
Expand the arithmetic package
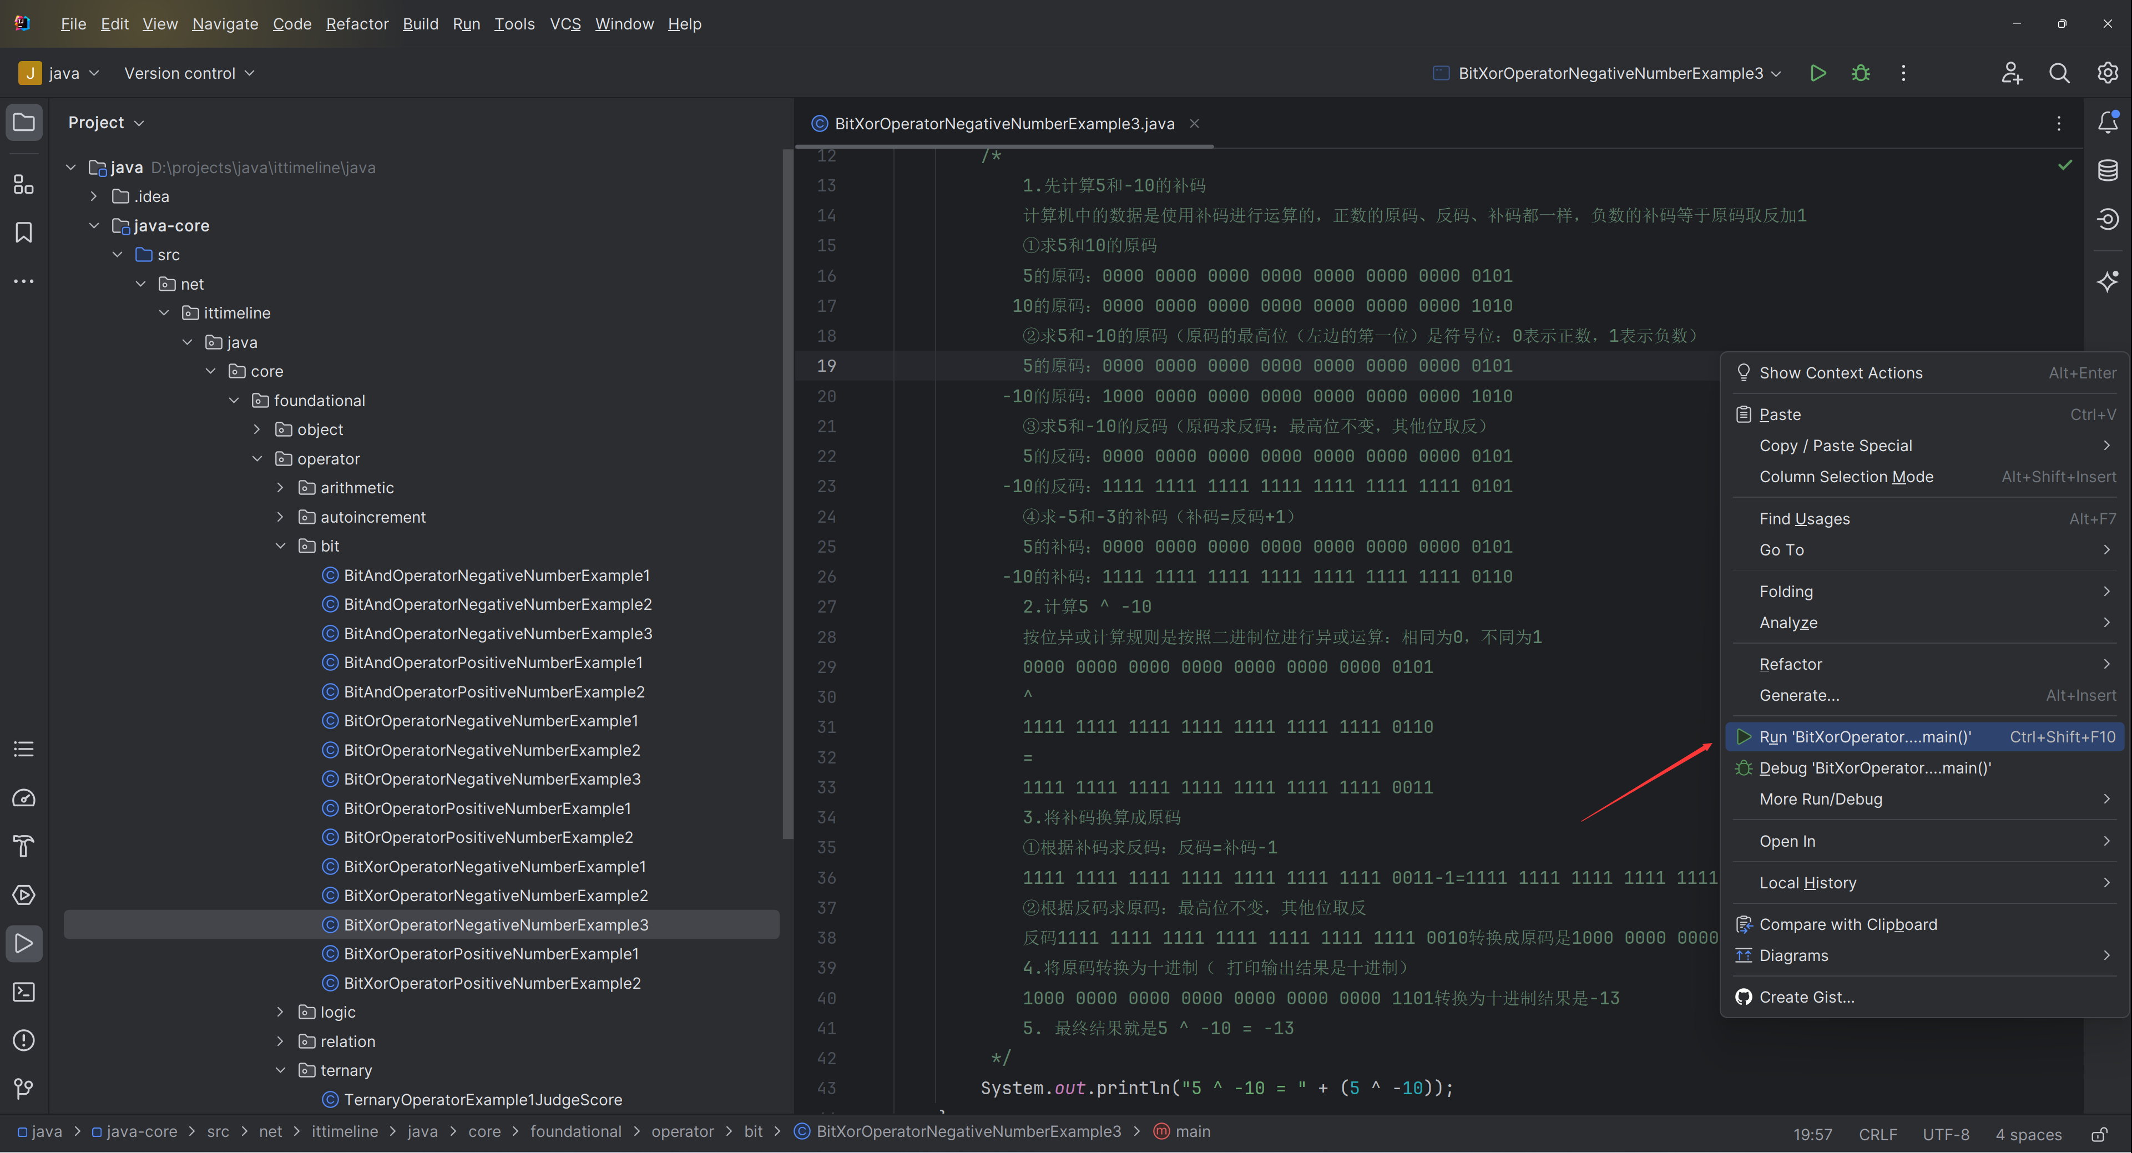(x=280, y=488)
